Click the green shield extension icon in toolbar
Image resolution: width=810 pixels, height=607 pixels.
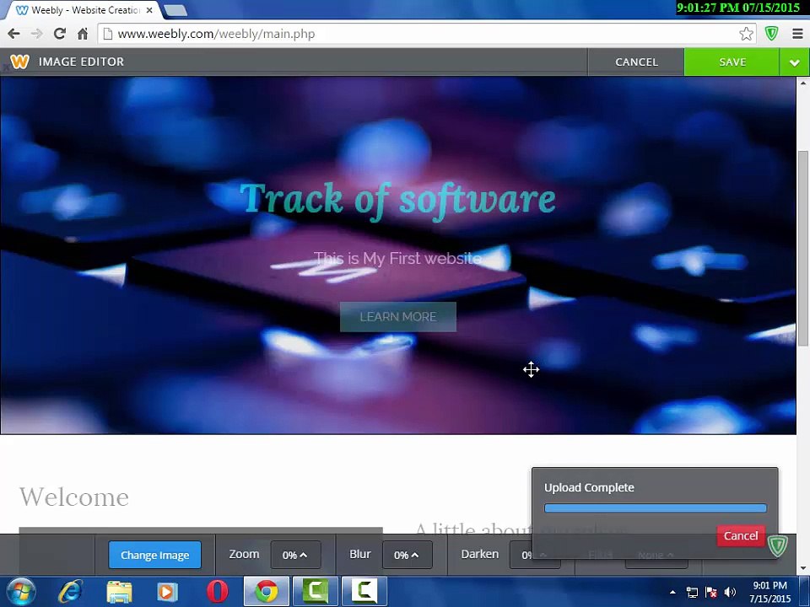772,34
